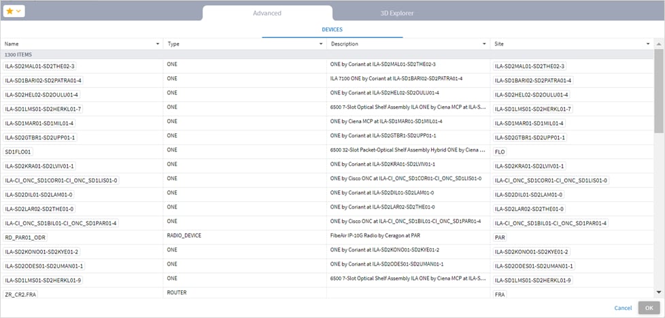Image resolution: width=665 pixels, height=318 pixels.
Task: Click description 'ILA 7100 ONE by Coriant' row
Action: click(x=396, y=78)
